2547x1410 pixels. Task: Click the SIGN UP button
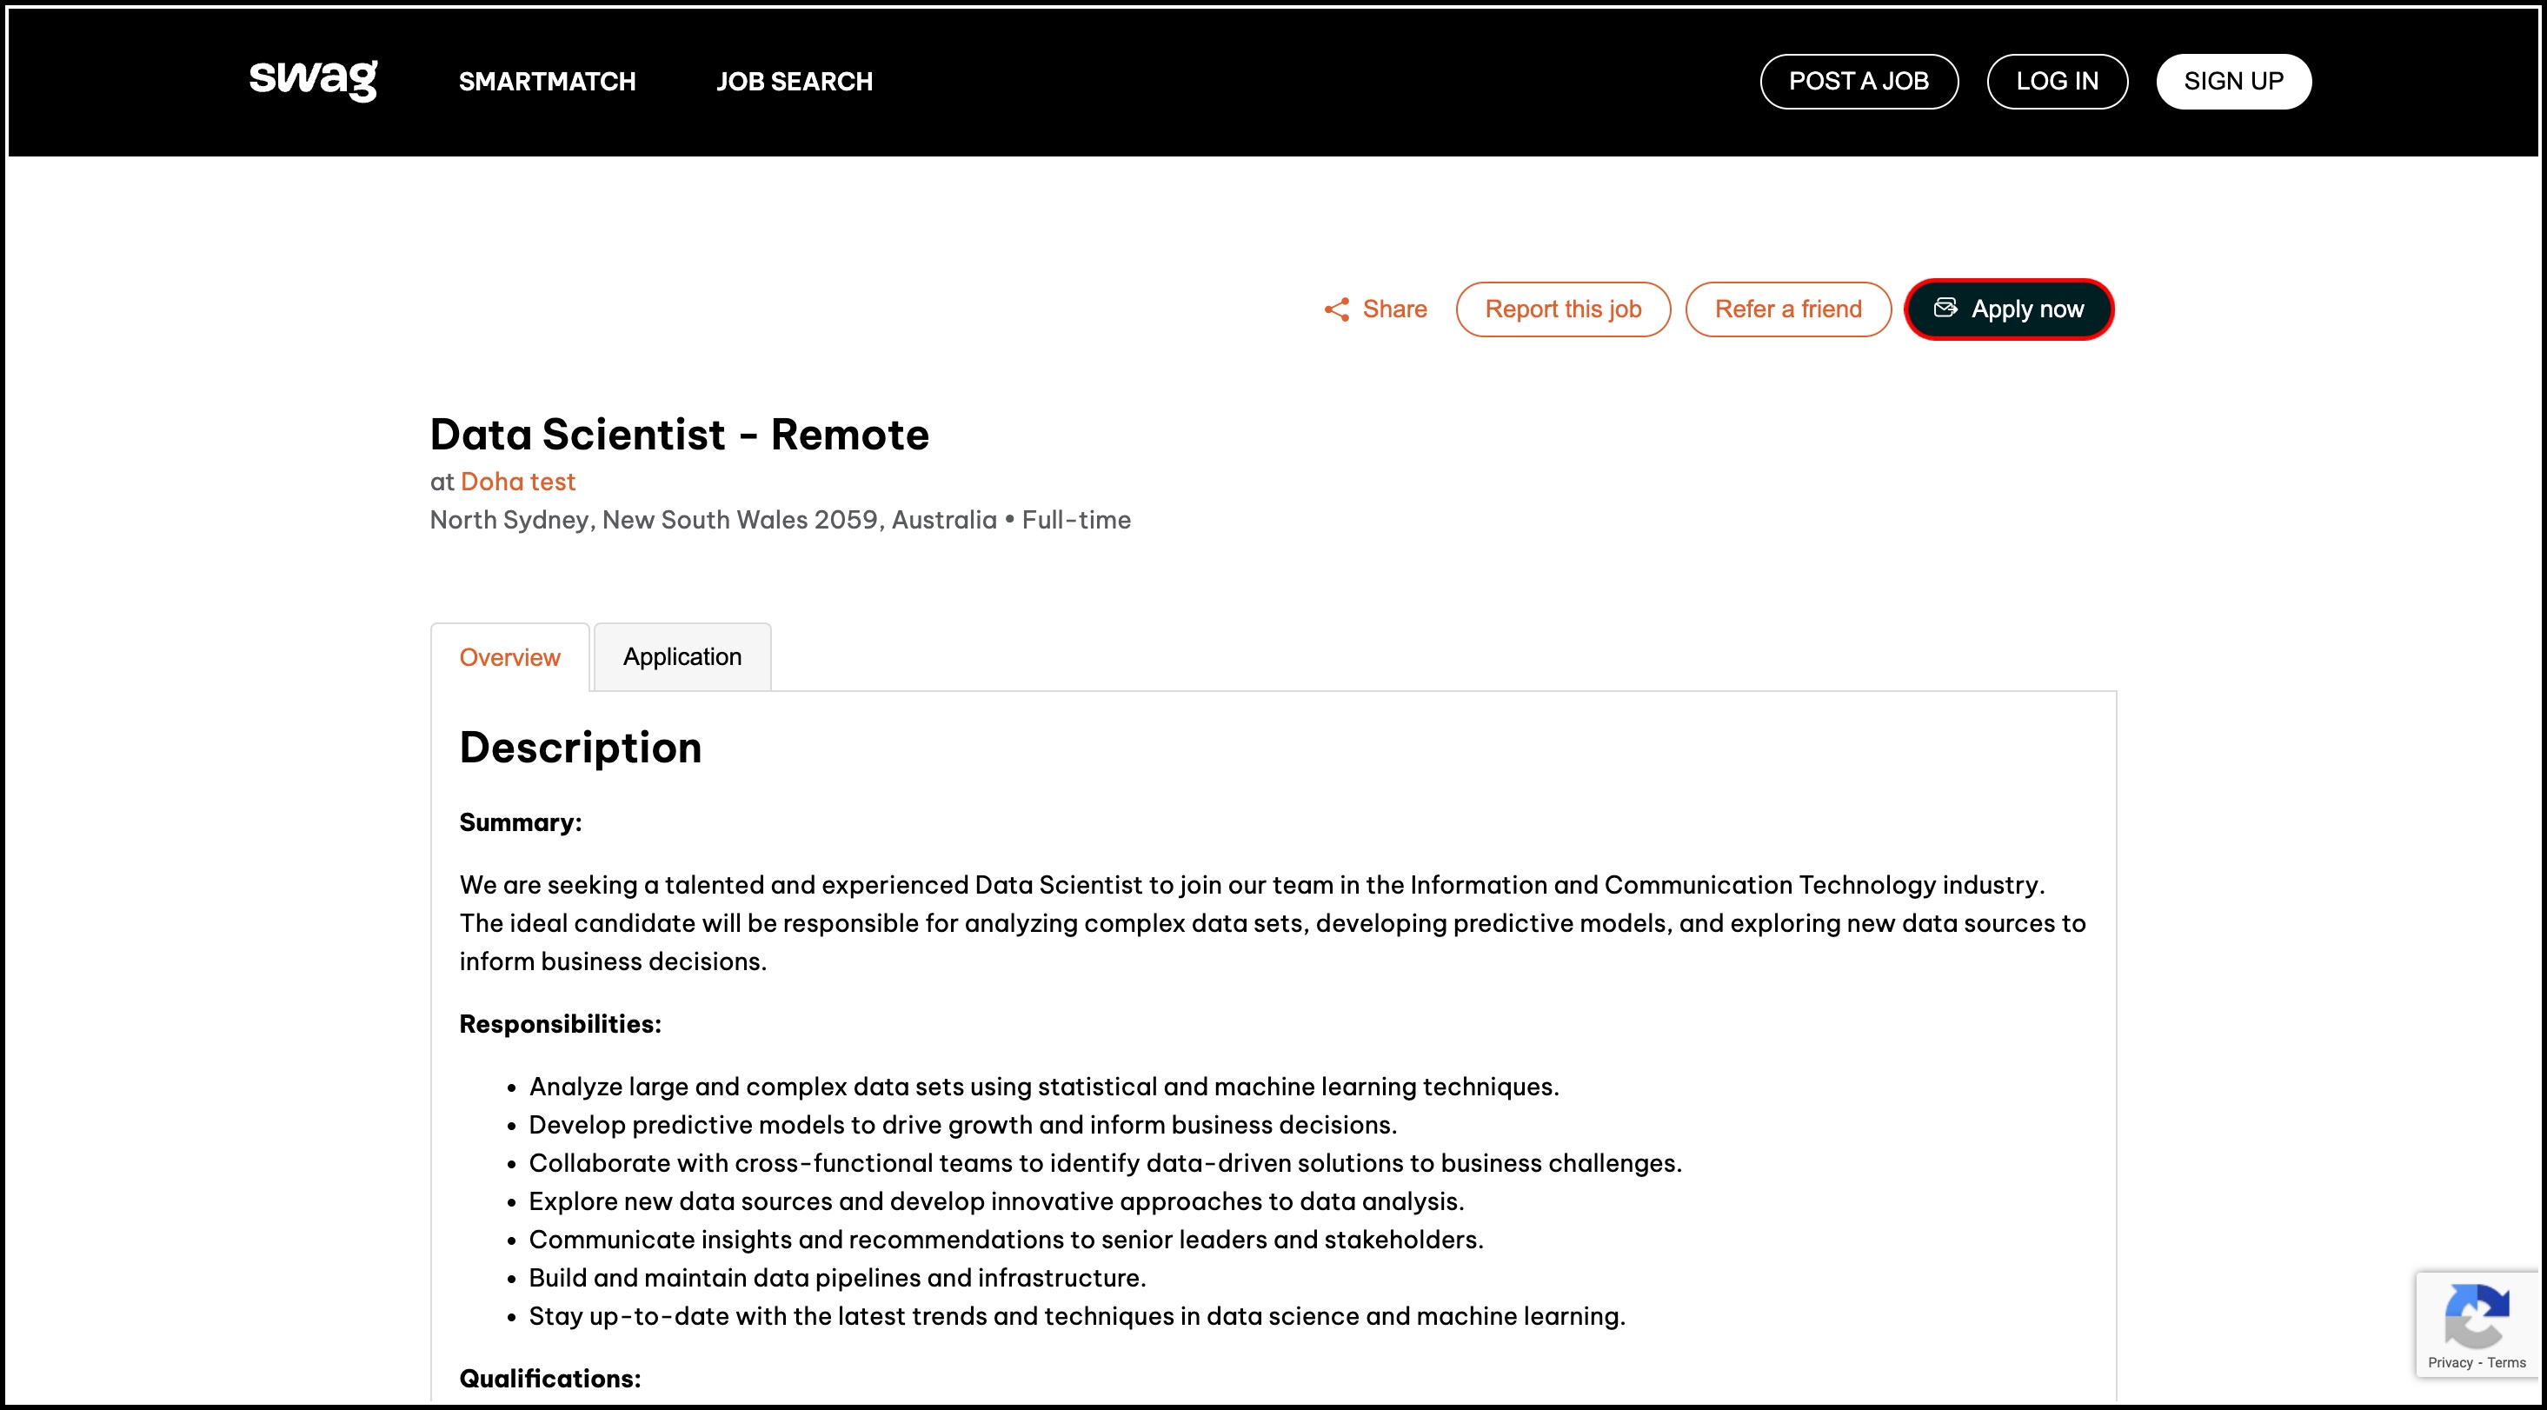[2233, 81]
